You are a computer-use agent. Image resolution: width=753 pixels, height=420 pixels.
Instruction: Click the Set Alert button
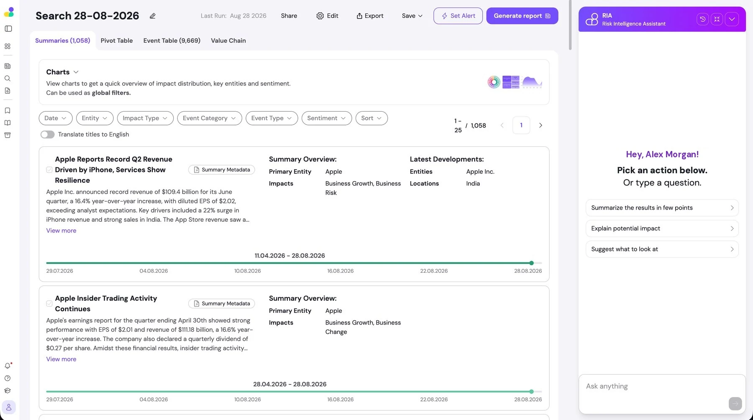458,16
